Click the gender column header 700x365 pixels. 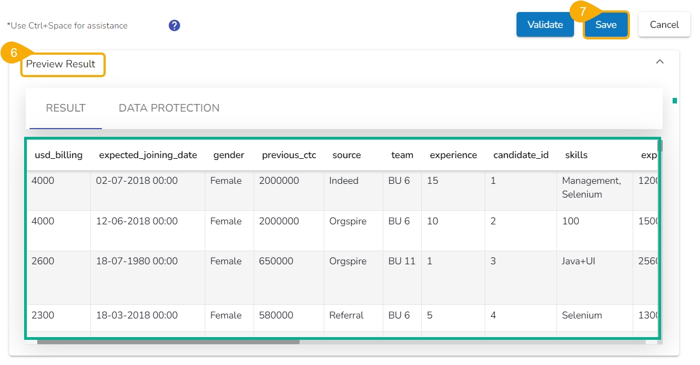(x=229, y=155)
